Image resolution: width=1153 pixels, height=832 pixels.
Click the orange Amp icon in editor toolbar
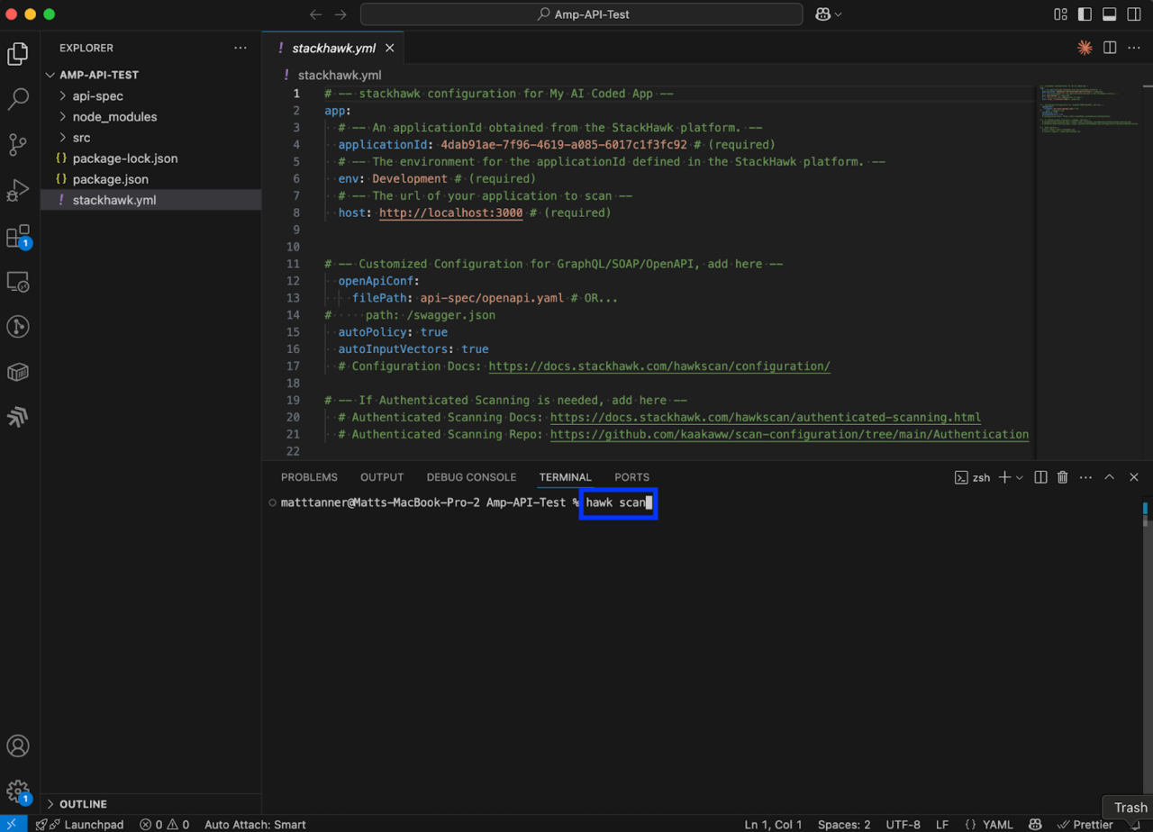click(1085, 48)
